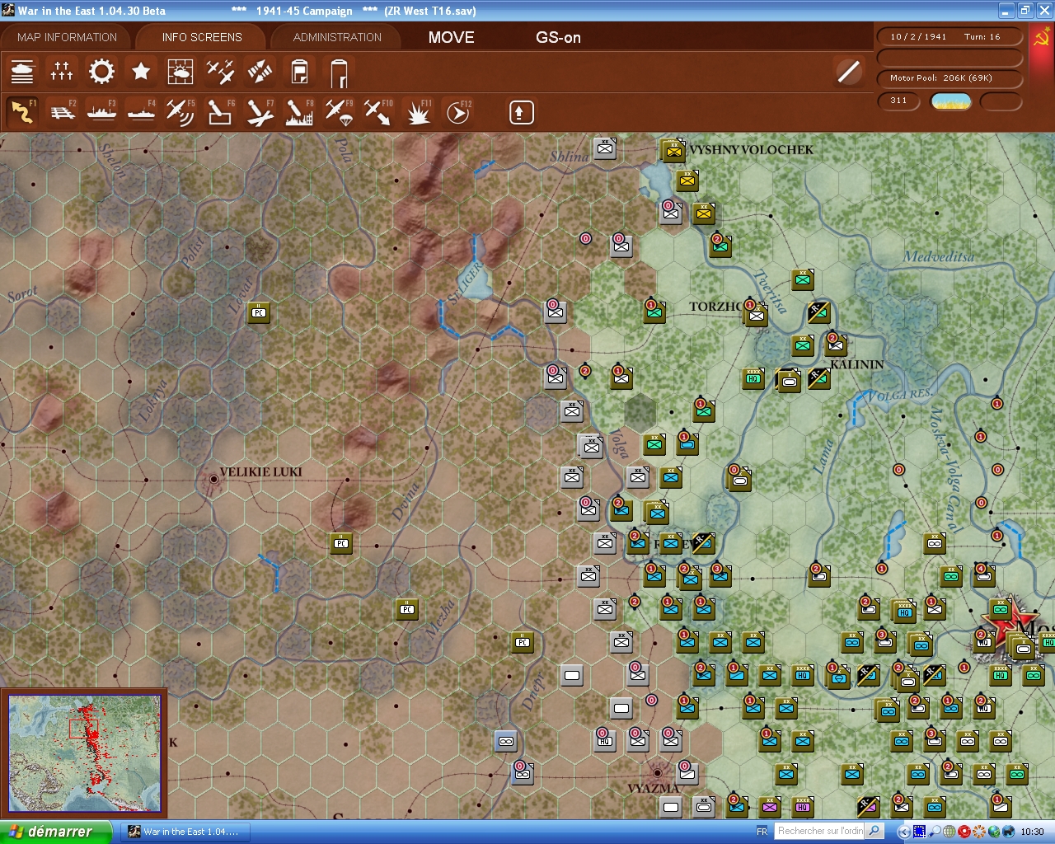The width and height of the screenshot is (1055, 844).
Task: Open the order of battle tank-list icon
Action: click(22, 72)
